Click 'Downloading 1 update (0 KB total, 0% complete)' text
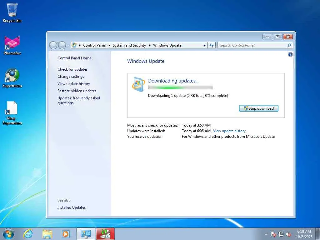320x240 pixels. point(188,96)
